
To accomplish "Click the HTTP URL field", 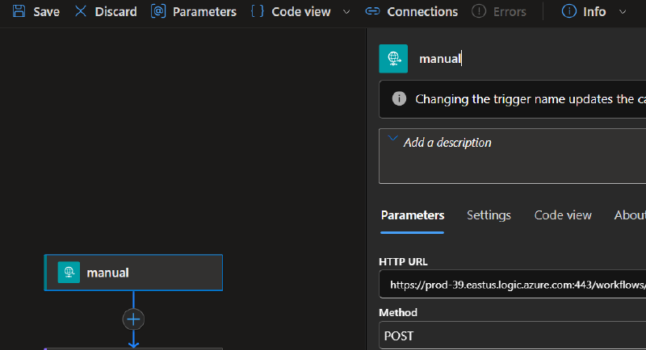I will tap(513, 284).
